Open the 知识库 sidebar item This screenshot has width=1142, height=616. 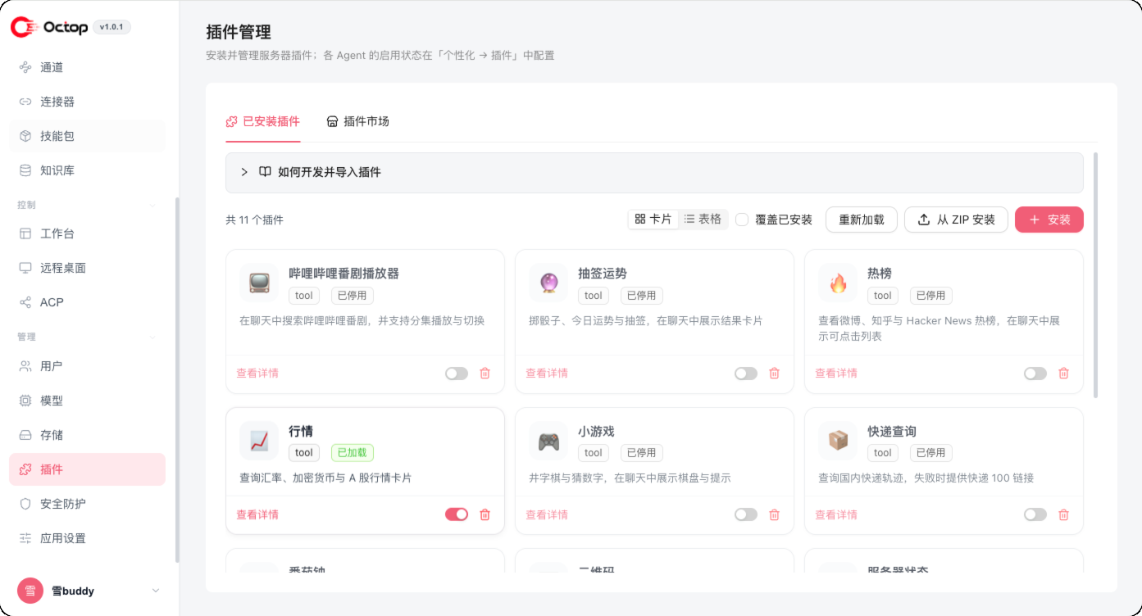(x=87, y=170)
